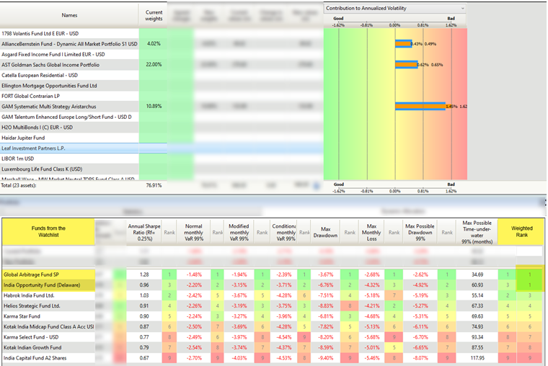Select the GAM Systematic Multi Strategy Aristarchus row
Screen dimensions: 548x366
(x=69, y=107)
